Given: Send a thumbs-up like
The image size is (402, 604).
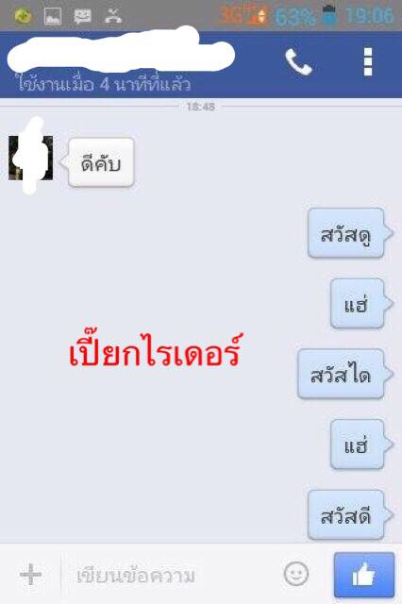Looking at the screenshot, I should pos(364,575).
